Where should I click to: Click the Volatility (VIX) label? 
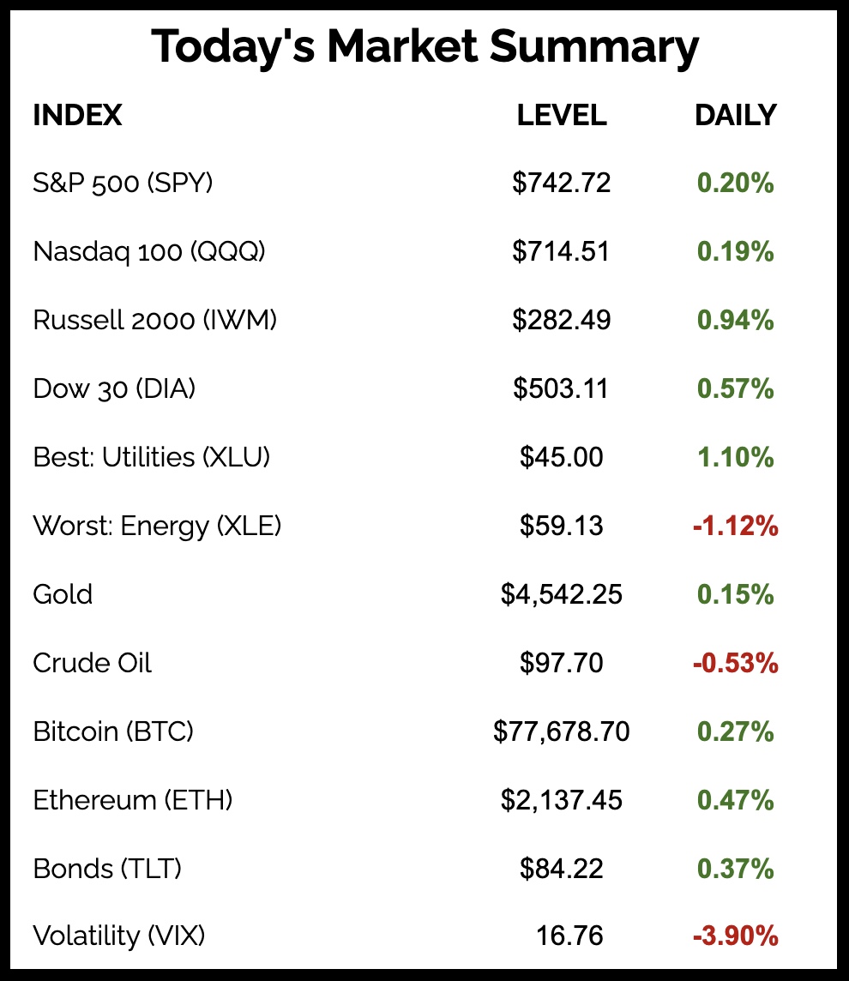tap(119, 936)
